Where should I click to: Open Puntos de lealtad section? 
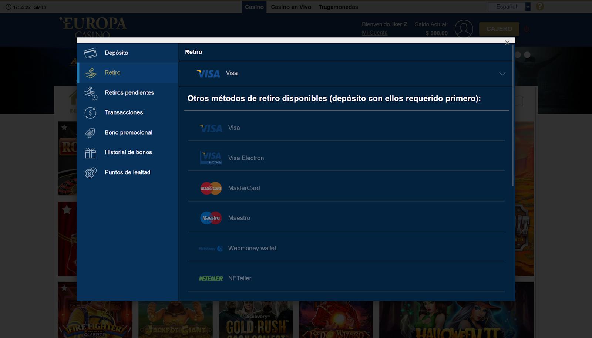[x=127, y=172]
